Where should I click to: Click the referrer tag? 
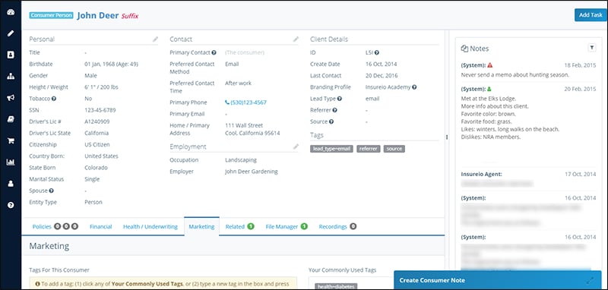[369, 149]
